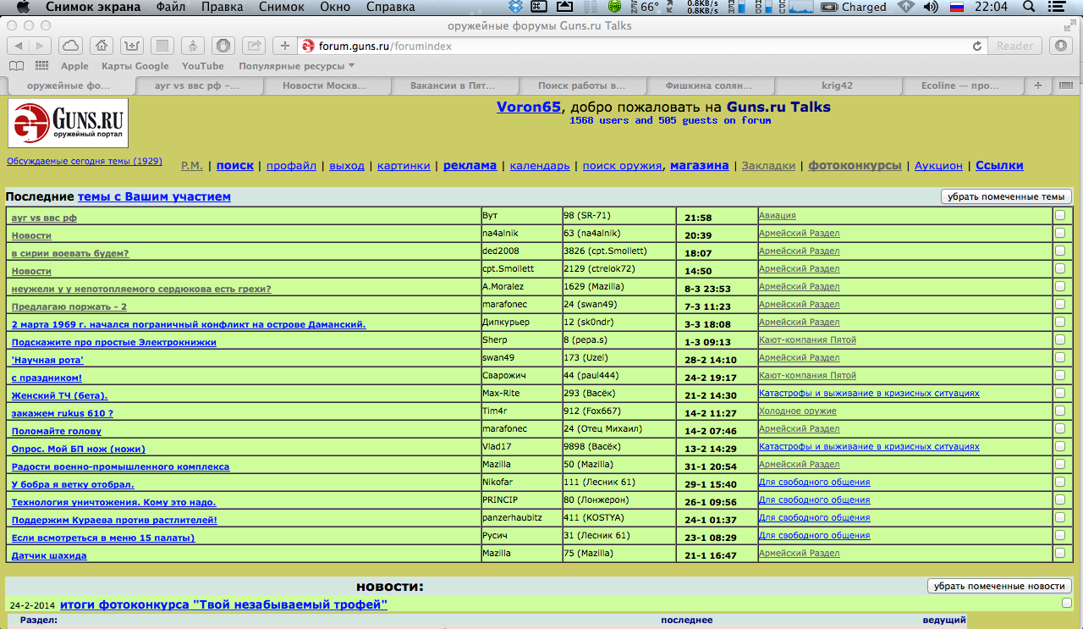The image size is (1083, 629).
Task: Click the gray square toolbar button
Action: pyautogui.click(x=162, y=46)
